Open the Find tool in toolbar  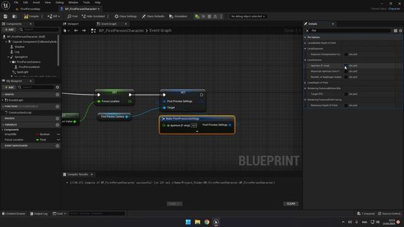click(x=73, y=16)
